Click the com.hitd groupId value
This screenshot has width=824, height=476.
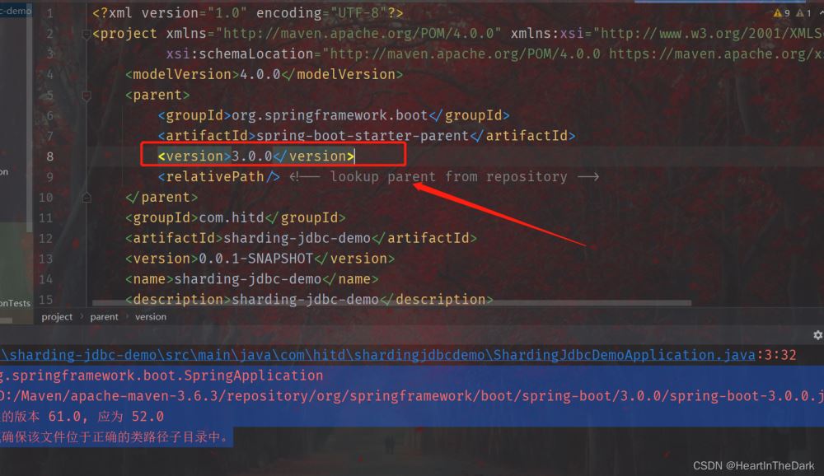coord(227,218)
